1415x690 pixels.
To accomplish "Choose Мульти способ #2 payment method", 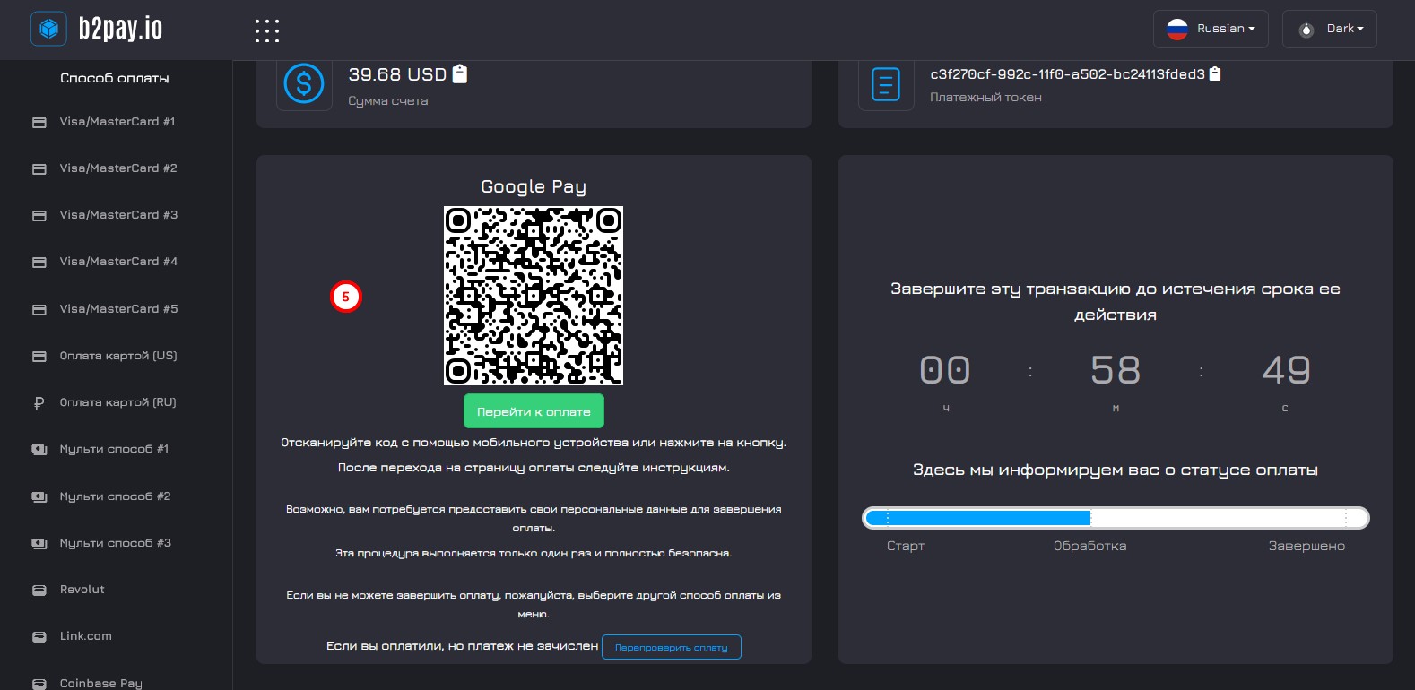I will tap(115, 496).
